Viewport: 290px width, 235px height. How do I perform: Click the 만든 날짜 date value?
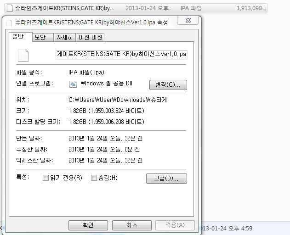coord(105,138)
